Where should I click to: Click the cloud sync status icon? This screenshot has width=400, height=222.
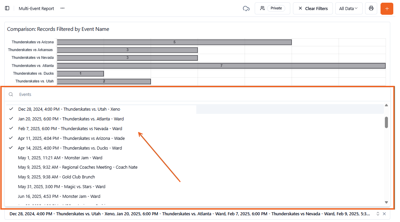(x=246, y=8)
